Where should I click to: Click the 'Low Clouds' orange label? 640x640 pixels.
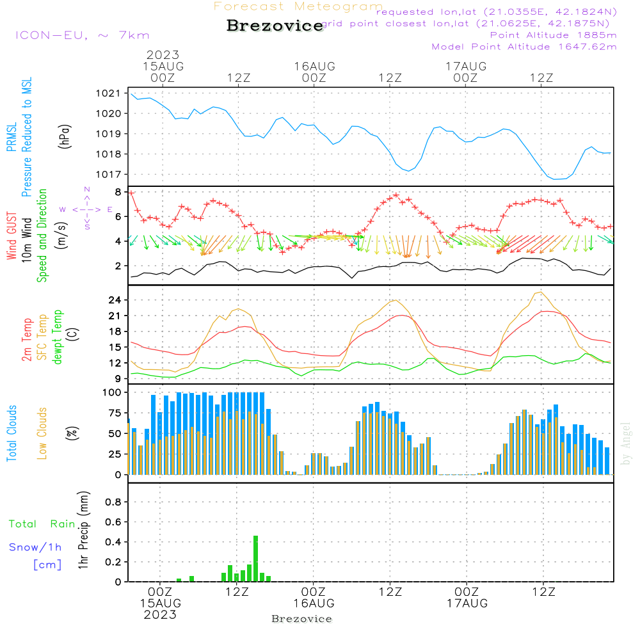[x=42, y=433]
